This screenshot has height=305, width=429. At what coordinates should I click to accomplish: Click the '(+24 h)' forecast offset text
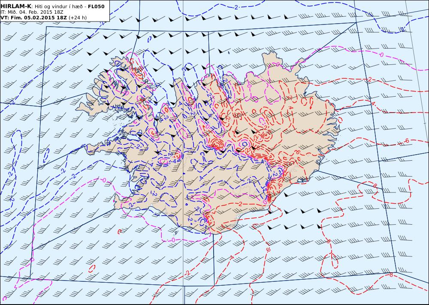[77, 18]
